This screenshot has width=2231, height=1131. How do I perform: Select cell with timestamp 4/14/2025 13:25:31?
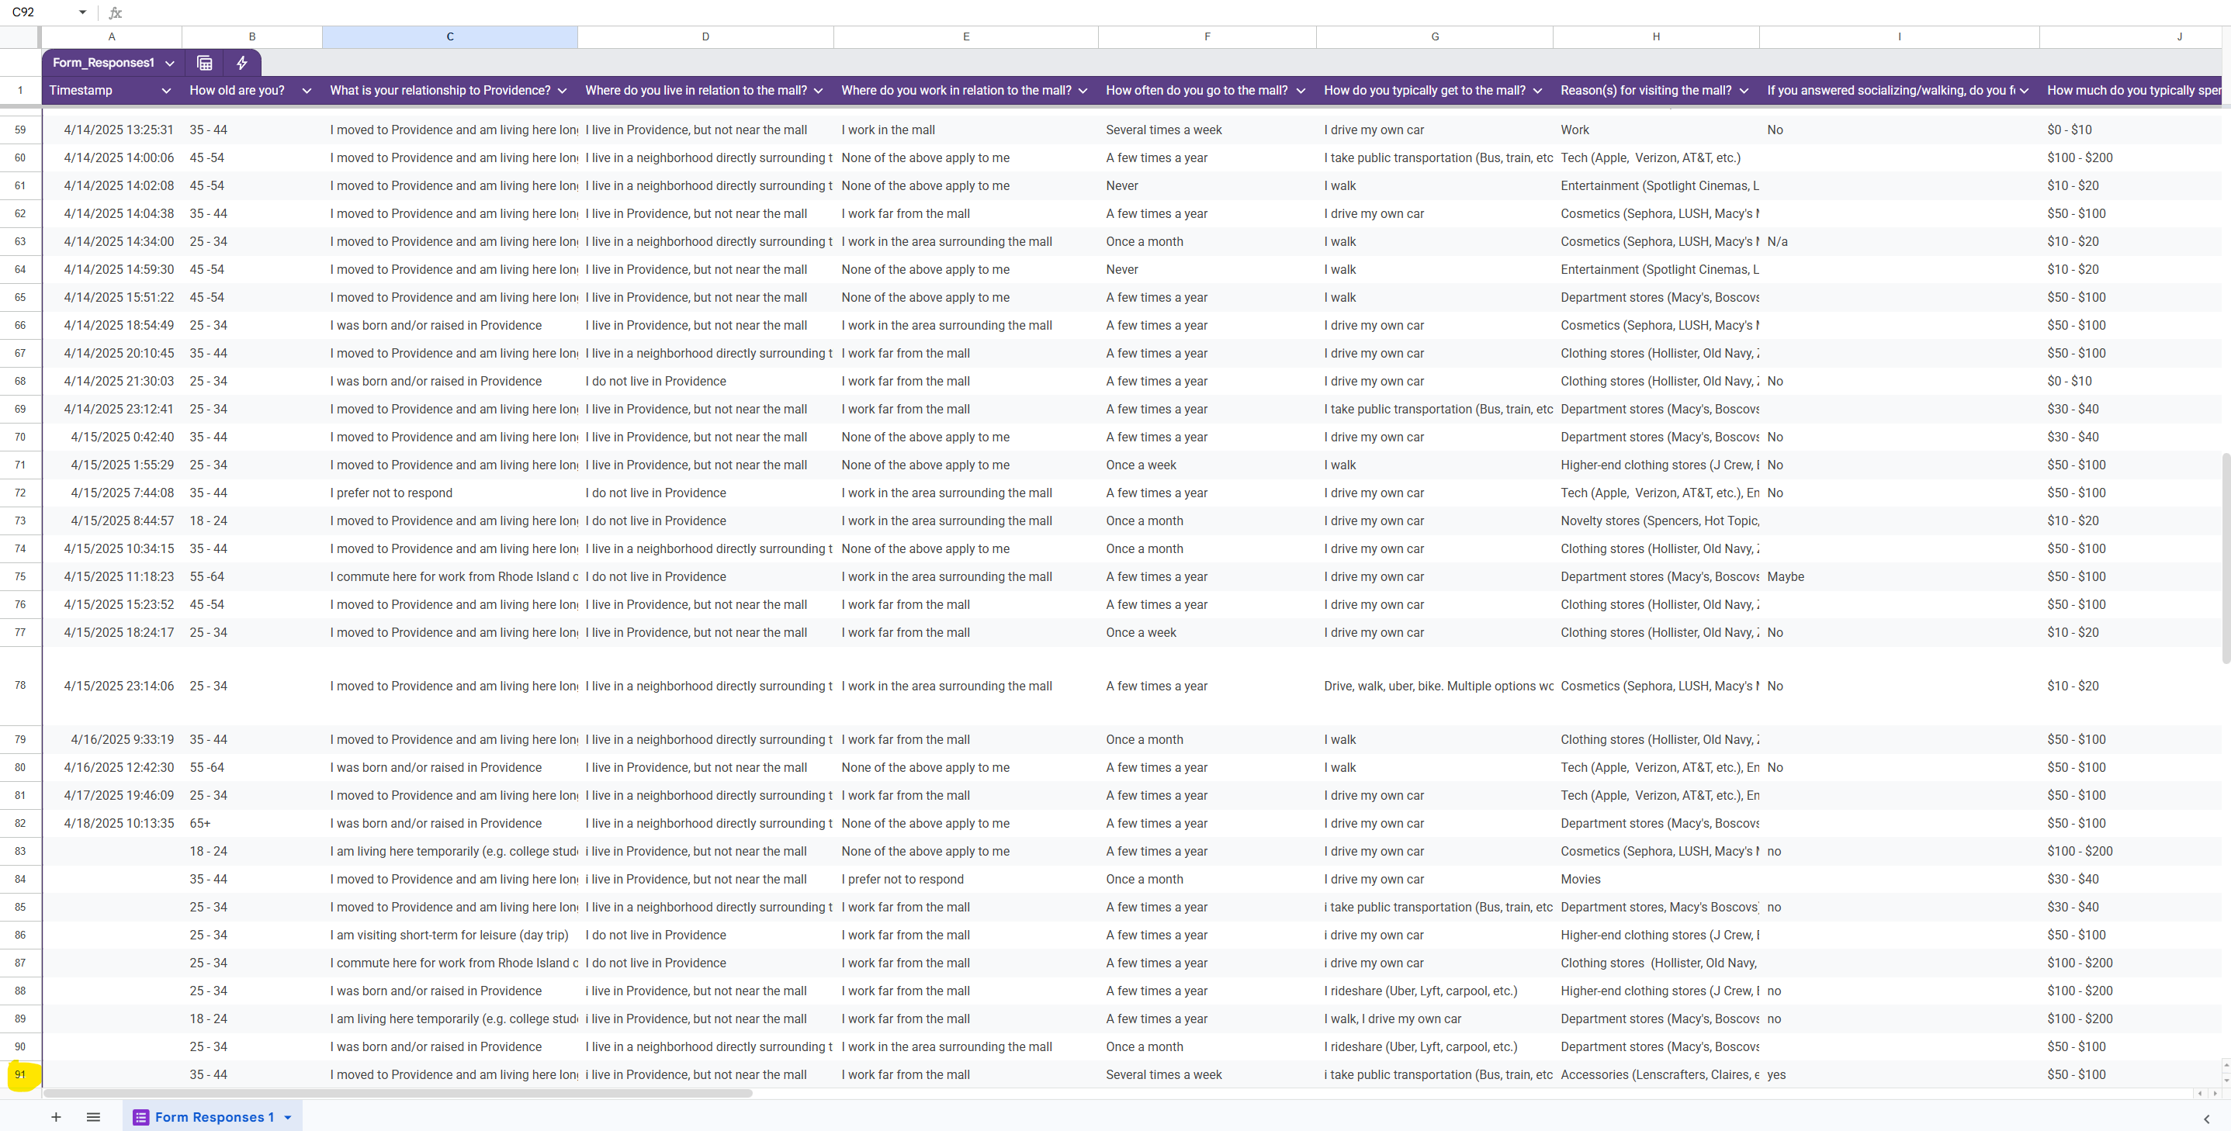click(x=119, y=130)
